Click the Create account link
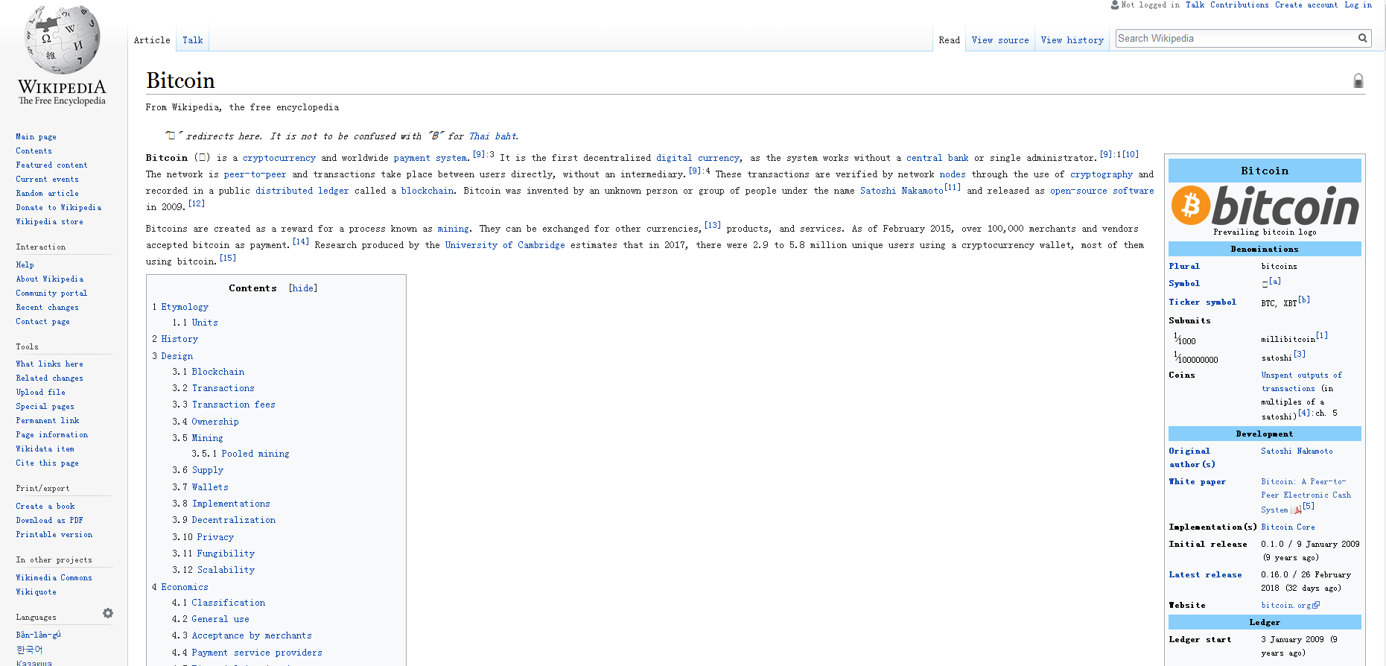The height and width of the screenshot is (666, 1386). 1306,4
